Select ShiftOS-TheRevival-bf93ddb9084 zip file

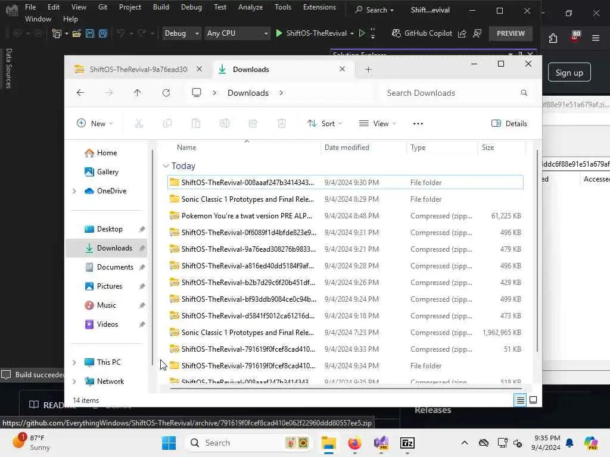click(x=345, y=299)
